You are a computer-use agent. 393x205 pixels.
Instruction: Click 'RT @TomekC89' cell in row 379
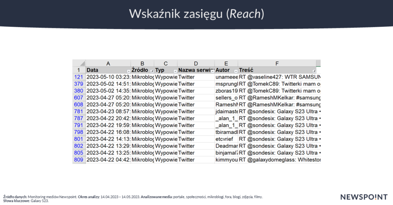click(279, 84)
